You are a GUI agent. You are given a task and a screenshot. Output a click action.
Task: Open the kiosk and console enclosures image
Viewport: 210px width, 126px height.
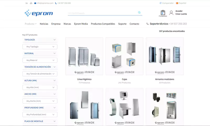[x=124, y=107]
